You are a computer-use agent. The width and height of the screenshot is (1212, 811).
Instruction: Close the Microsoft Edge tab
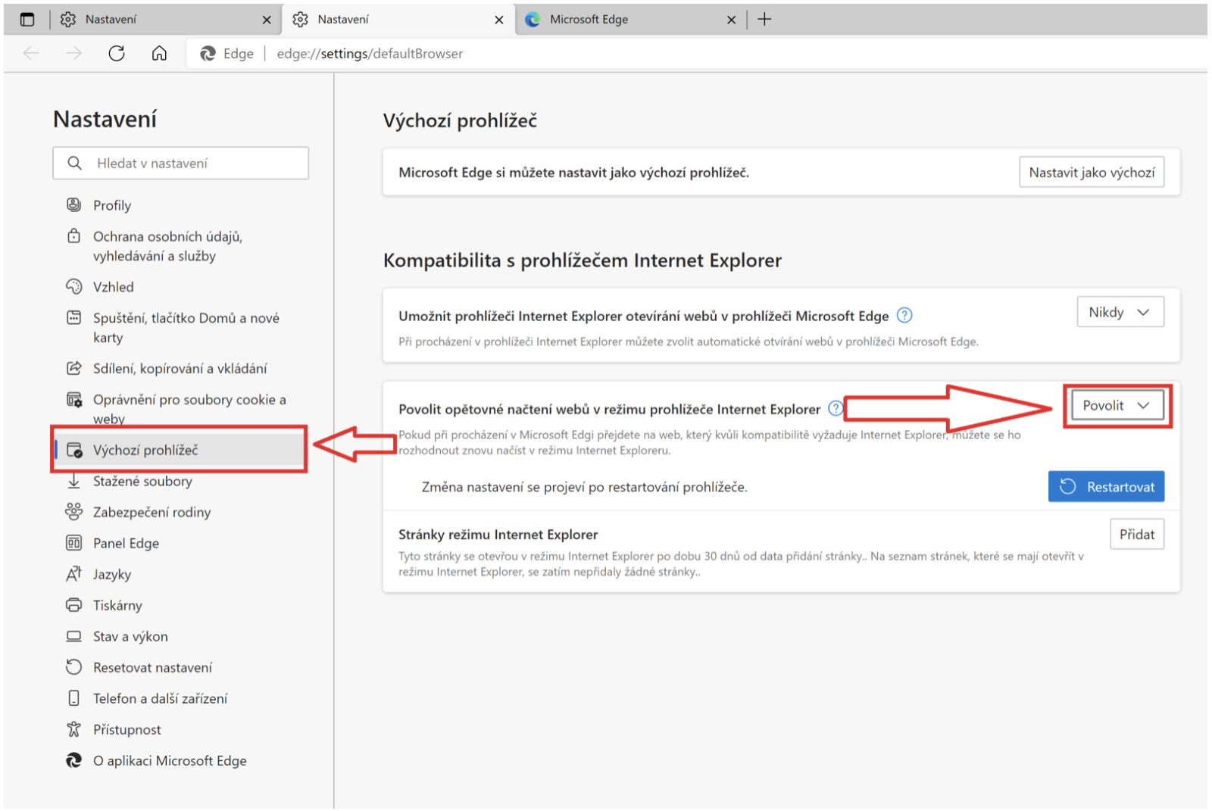[x=731, y=20]
